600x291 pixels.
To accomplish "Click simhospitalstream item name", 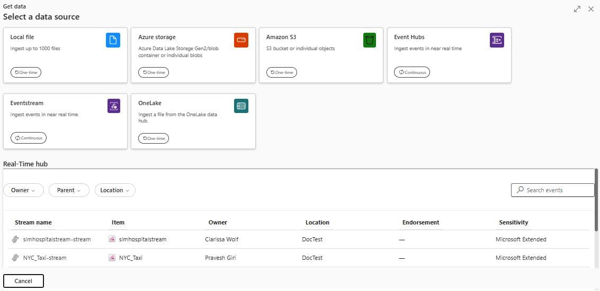I will [143, 240].
